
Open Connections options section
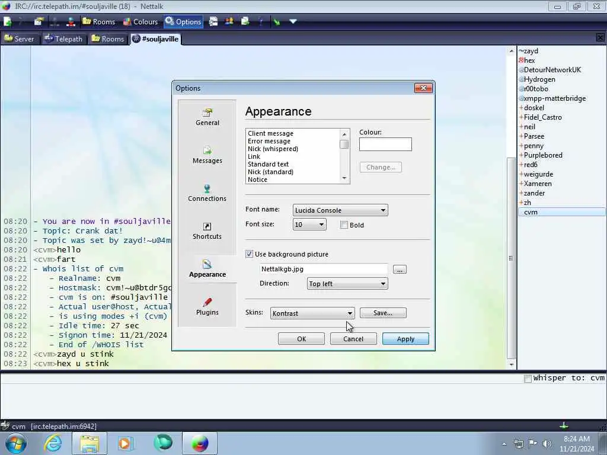click(207, 193)
